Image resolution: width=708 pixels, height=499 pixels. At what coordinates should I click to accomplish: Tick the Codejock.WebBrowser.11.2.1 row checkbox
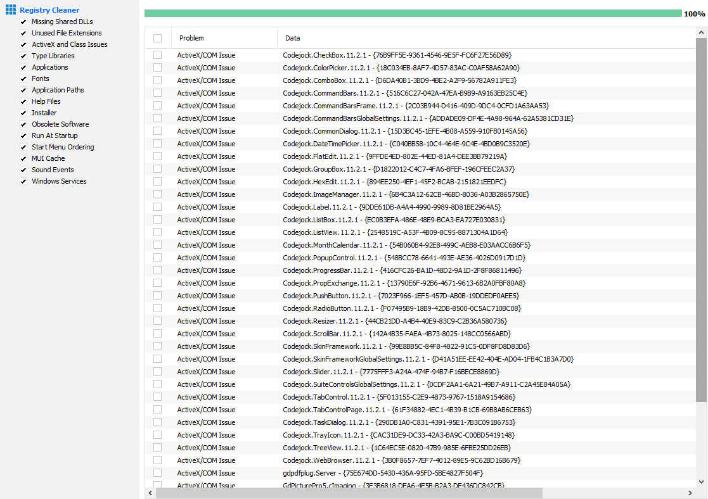tap(158, 460)
